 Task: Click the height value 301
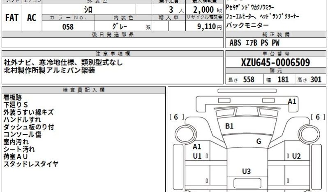tap(316, 80)
